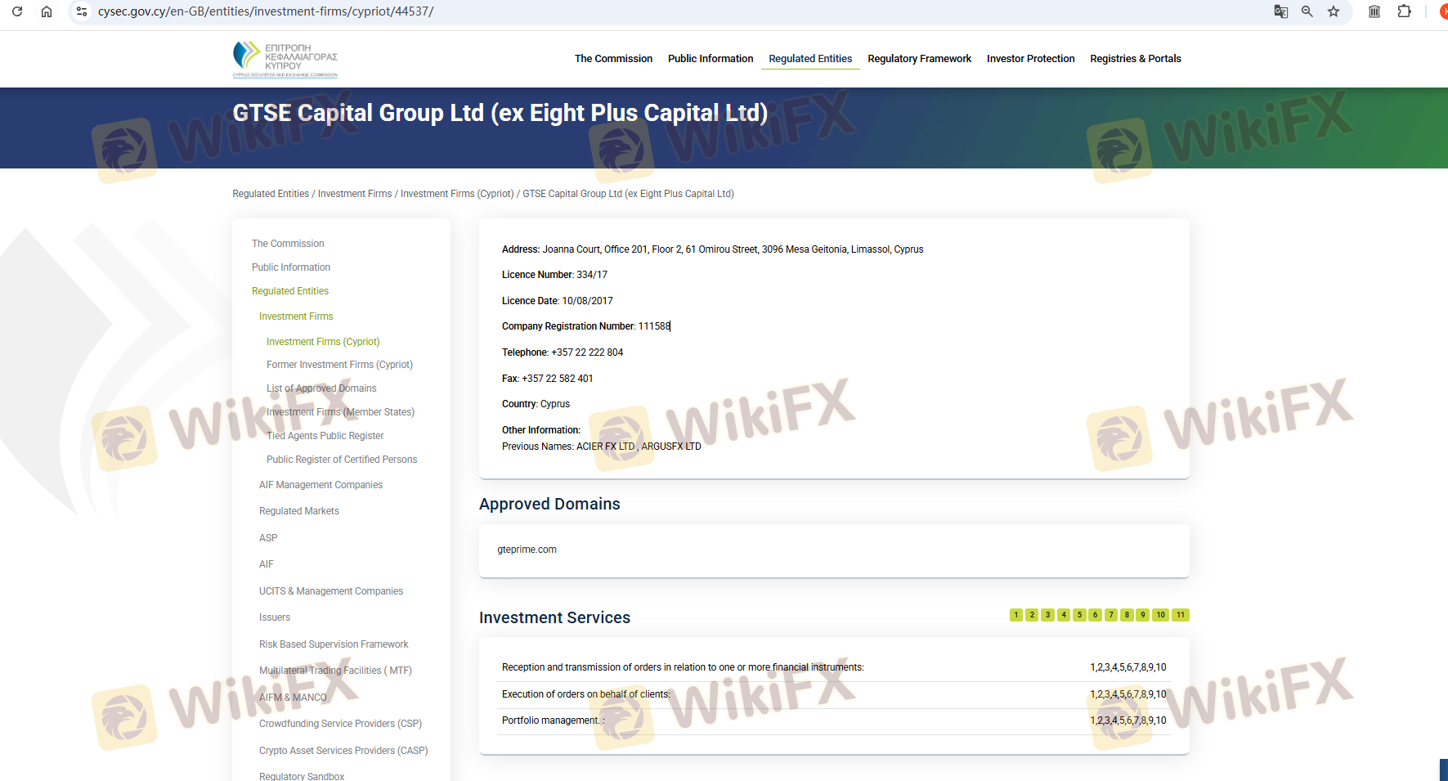Viewport: 1448px width, 781px height.
Task: Open Issuers sidebar link
Action: (275, 617)
